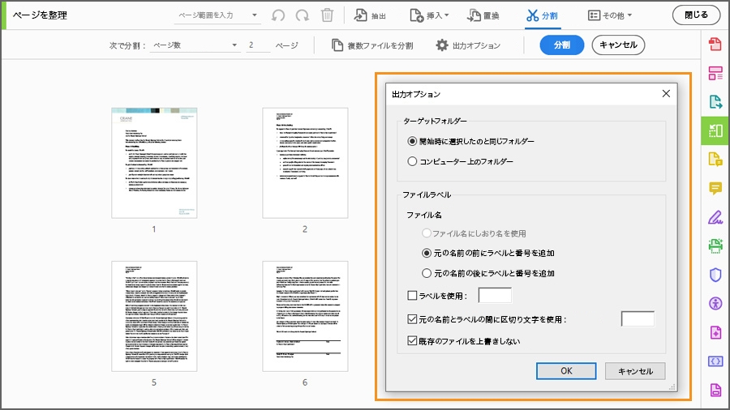Click the blue 分割 button

click(x=562, y=45)
